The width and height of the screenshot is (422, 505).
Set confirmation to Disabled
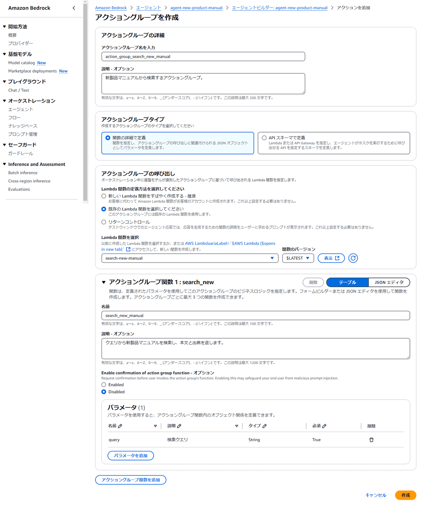pyautogui.click(x=104, y=392)
